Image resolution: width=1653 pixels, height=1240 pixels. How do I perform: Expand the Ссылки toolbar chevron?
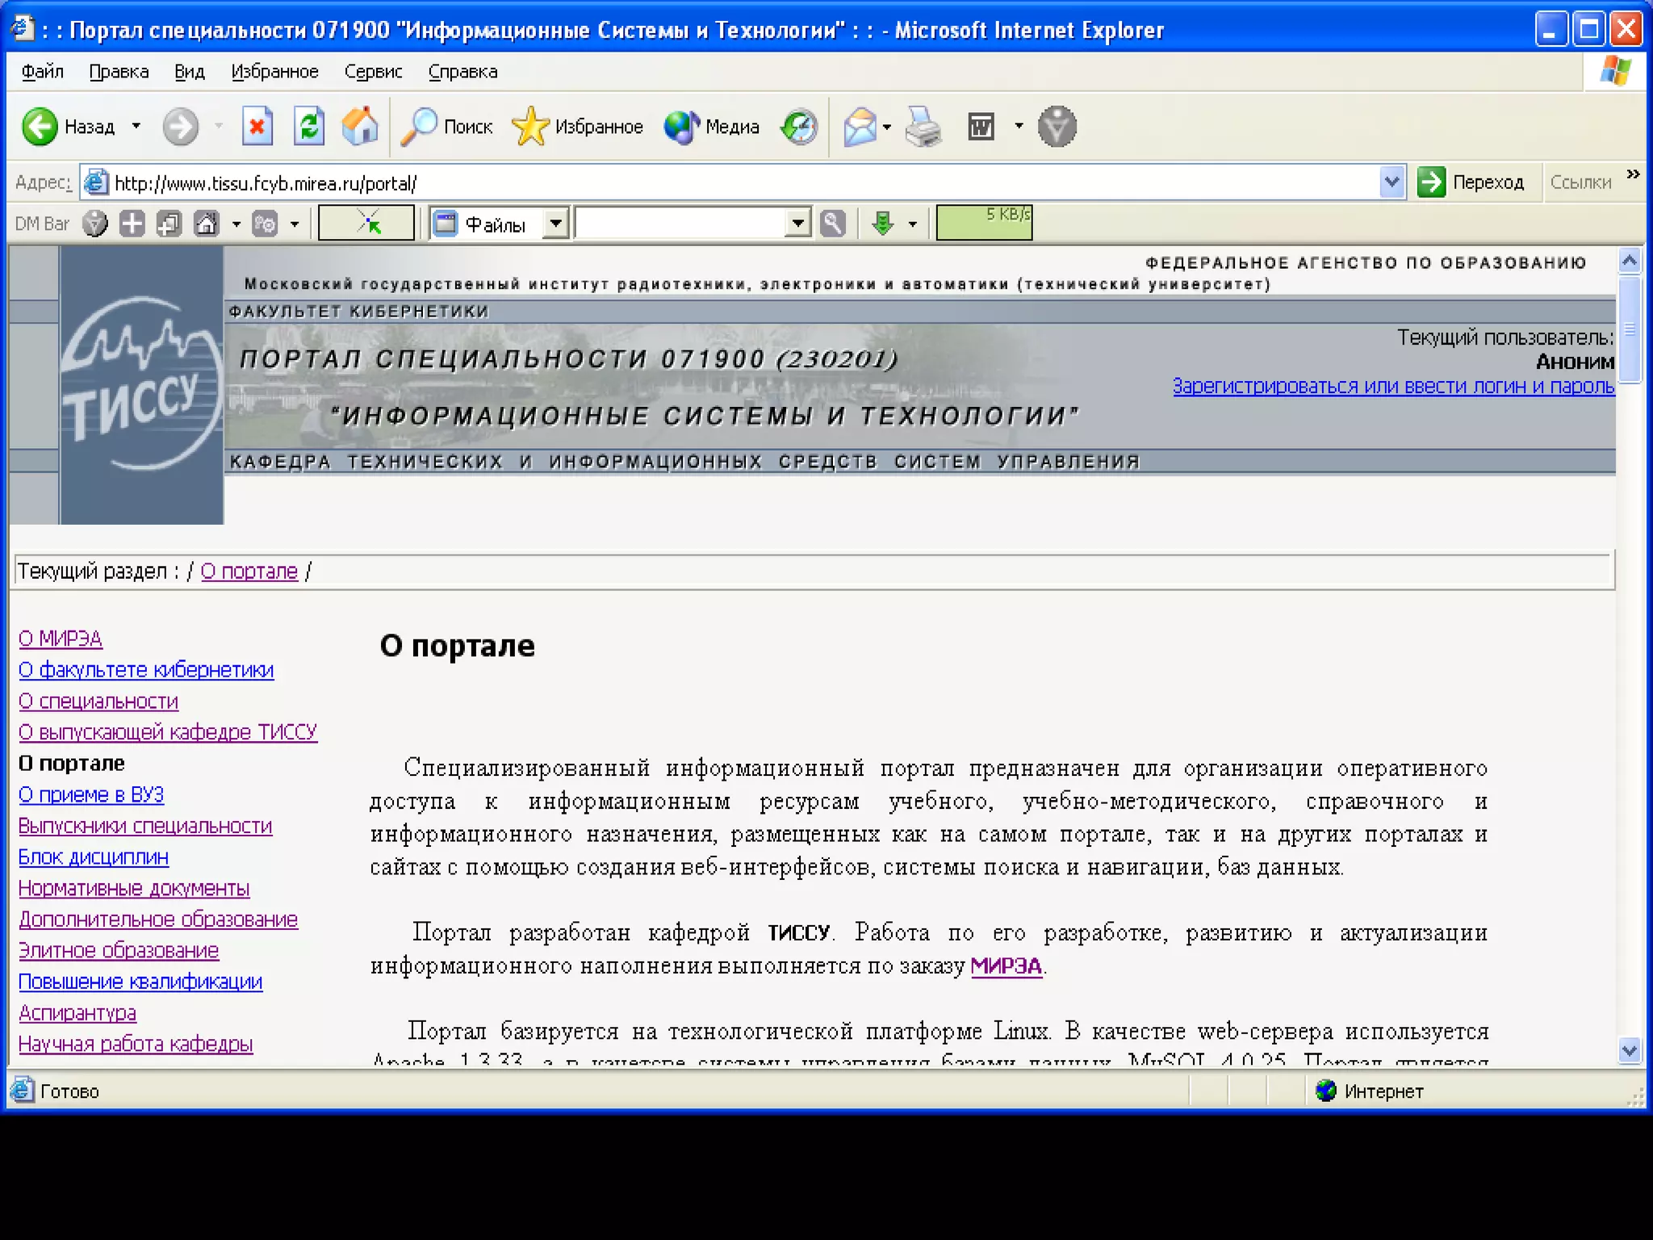click(1633, 174)
